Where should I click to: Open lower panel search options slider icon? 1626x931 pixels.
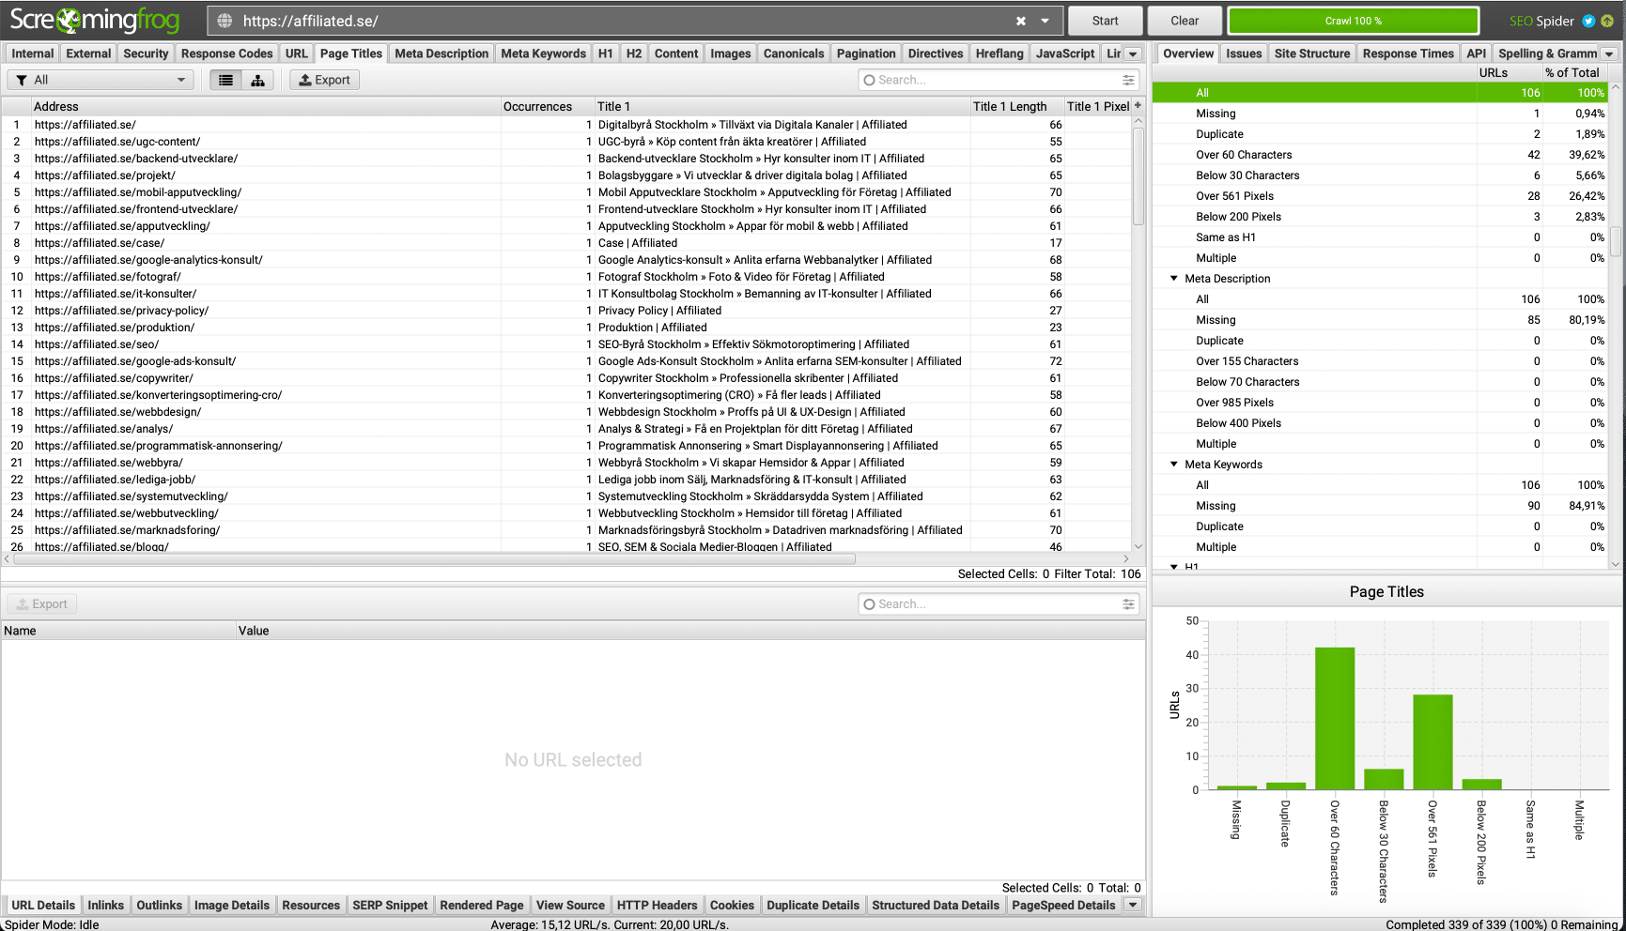(x=1128, y=604)
